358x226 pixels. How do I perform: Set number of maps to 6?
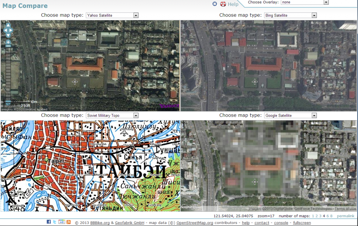tap(328, 216)
